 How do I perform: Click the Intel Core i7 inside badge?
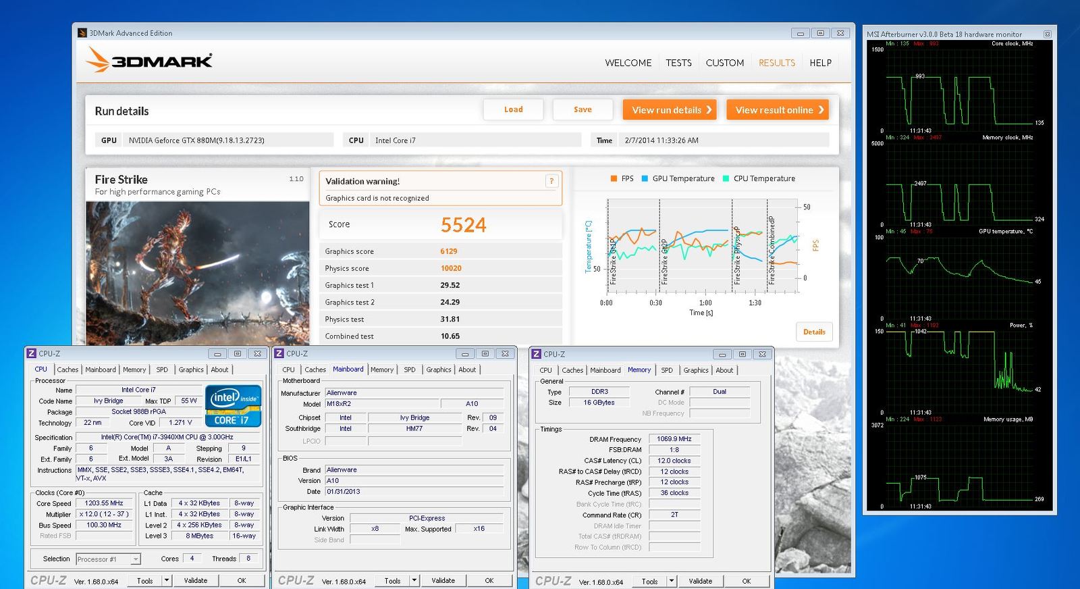click(232, 405)
